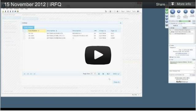Go to last page in Lookup pager

pos(34,74)
